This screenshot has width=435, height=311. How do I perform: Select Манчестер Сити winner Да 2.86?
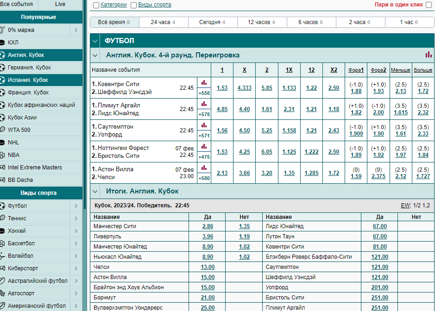pyautogui.click(x=208, y=226)
